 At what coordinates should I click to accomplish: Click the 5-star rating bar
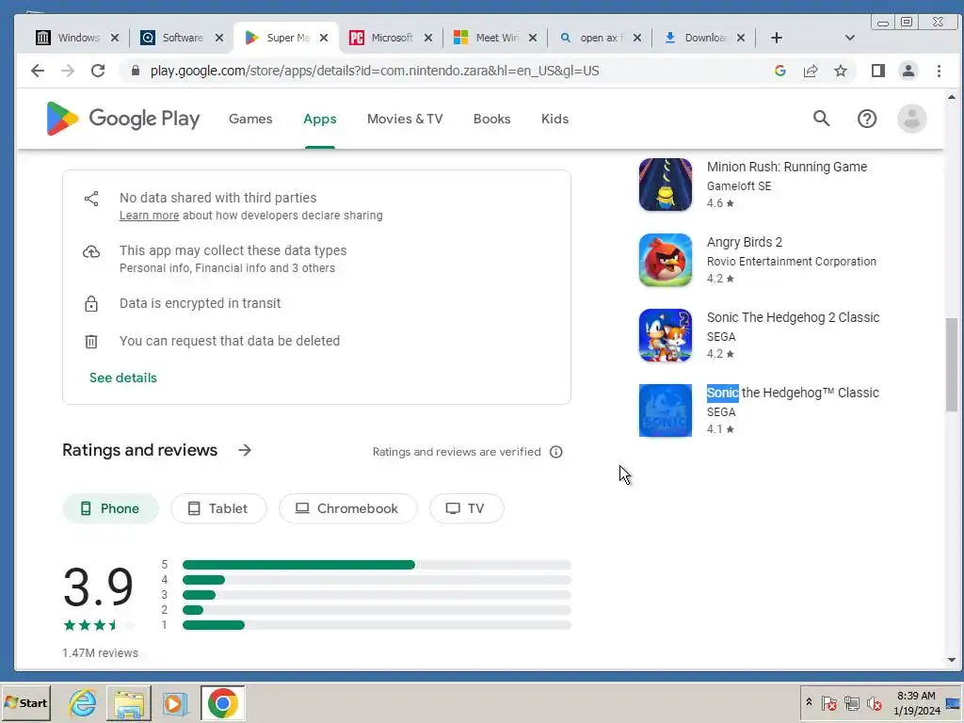pos(377,565)
